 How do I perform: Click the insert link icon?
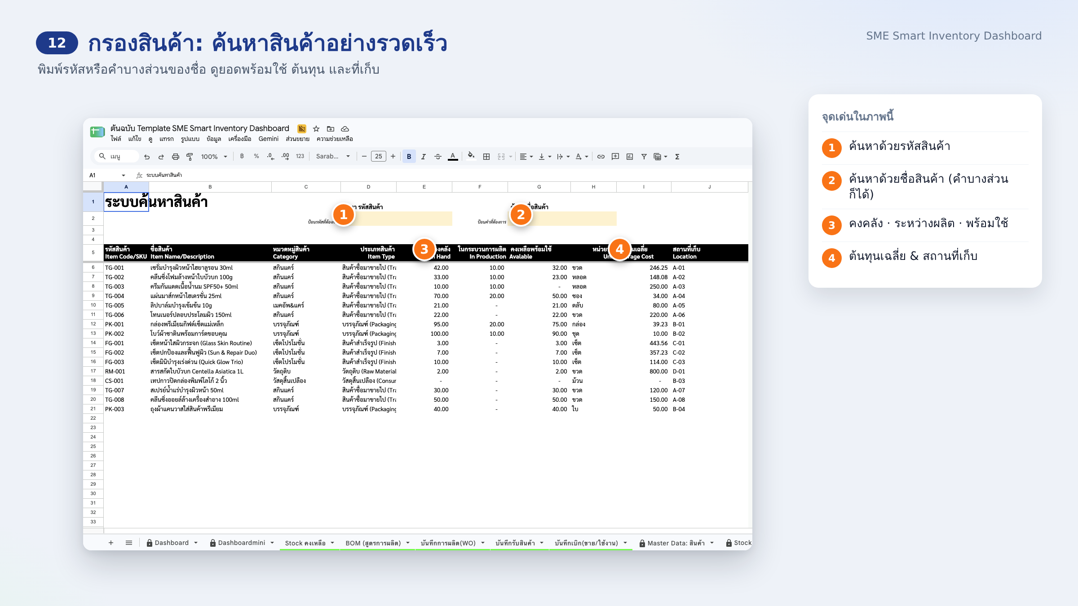(601, 156)
